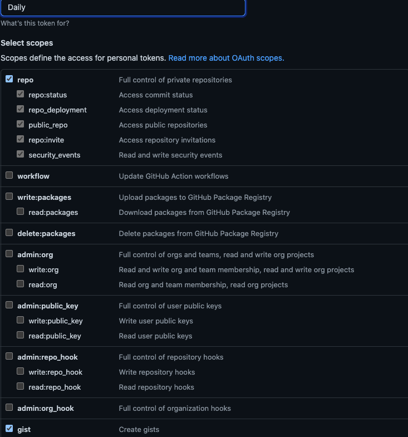Open Read more about OAuth scopes link
The width and height of the screenshot is (408, 437).
click(227, 58)
